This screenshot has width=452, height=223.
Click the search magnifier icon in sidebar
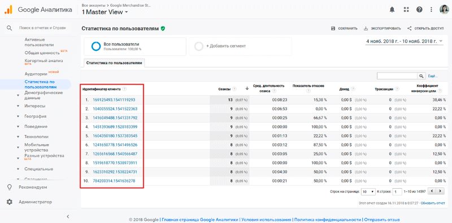click(10, 28)
